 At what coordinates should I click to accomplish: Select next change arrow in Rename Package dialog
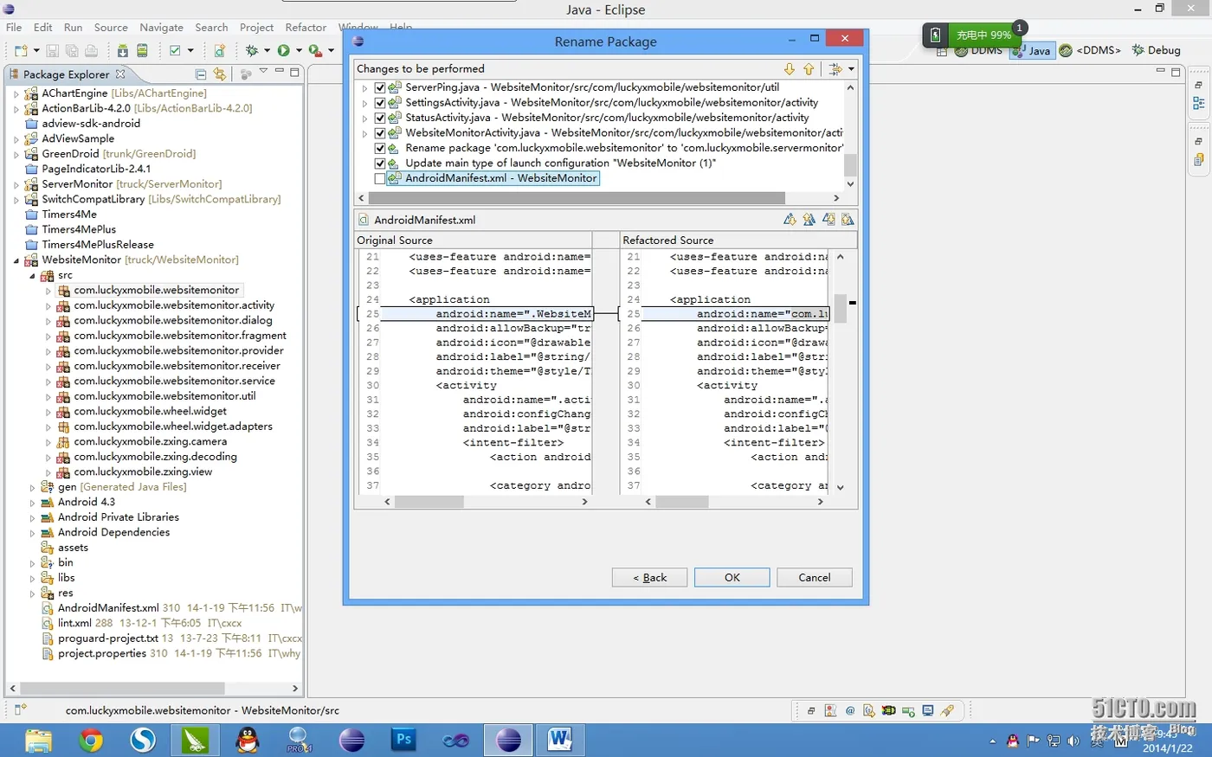pyautogui.click(x=790, y=69)
